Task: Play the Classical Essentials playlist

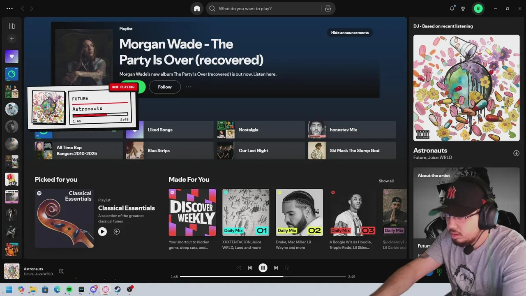Action: tap(102, 231)
